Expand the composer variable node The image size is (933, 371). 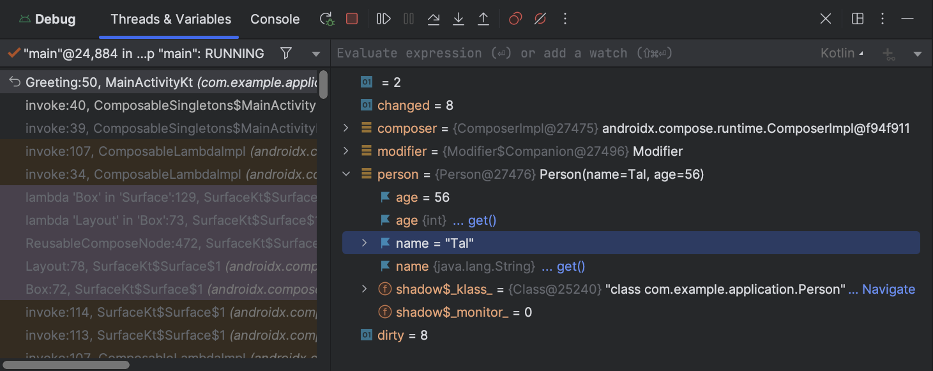(346, 128)
